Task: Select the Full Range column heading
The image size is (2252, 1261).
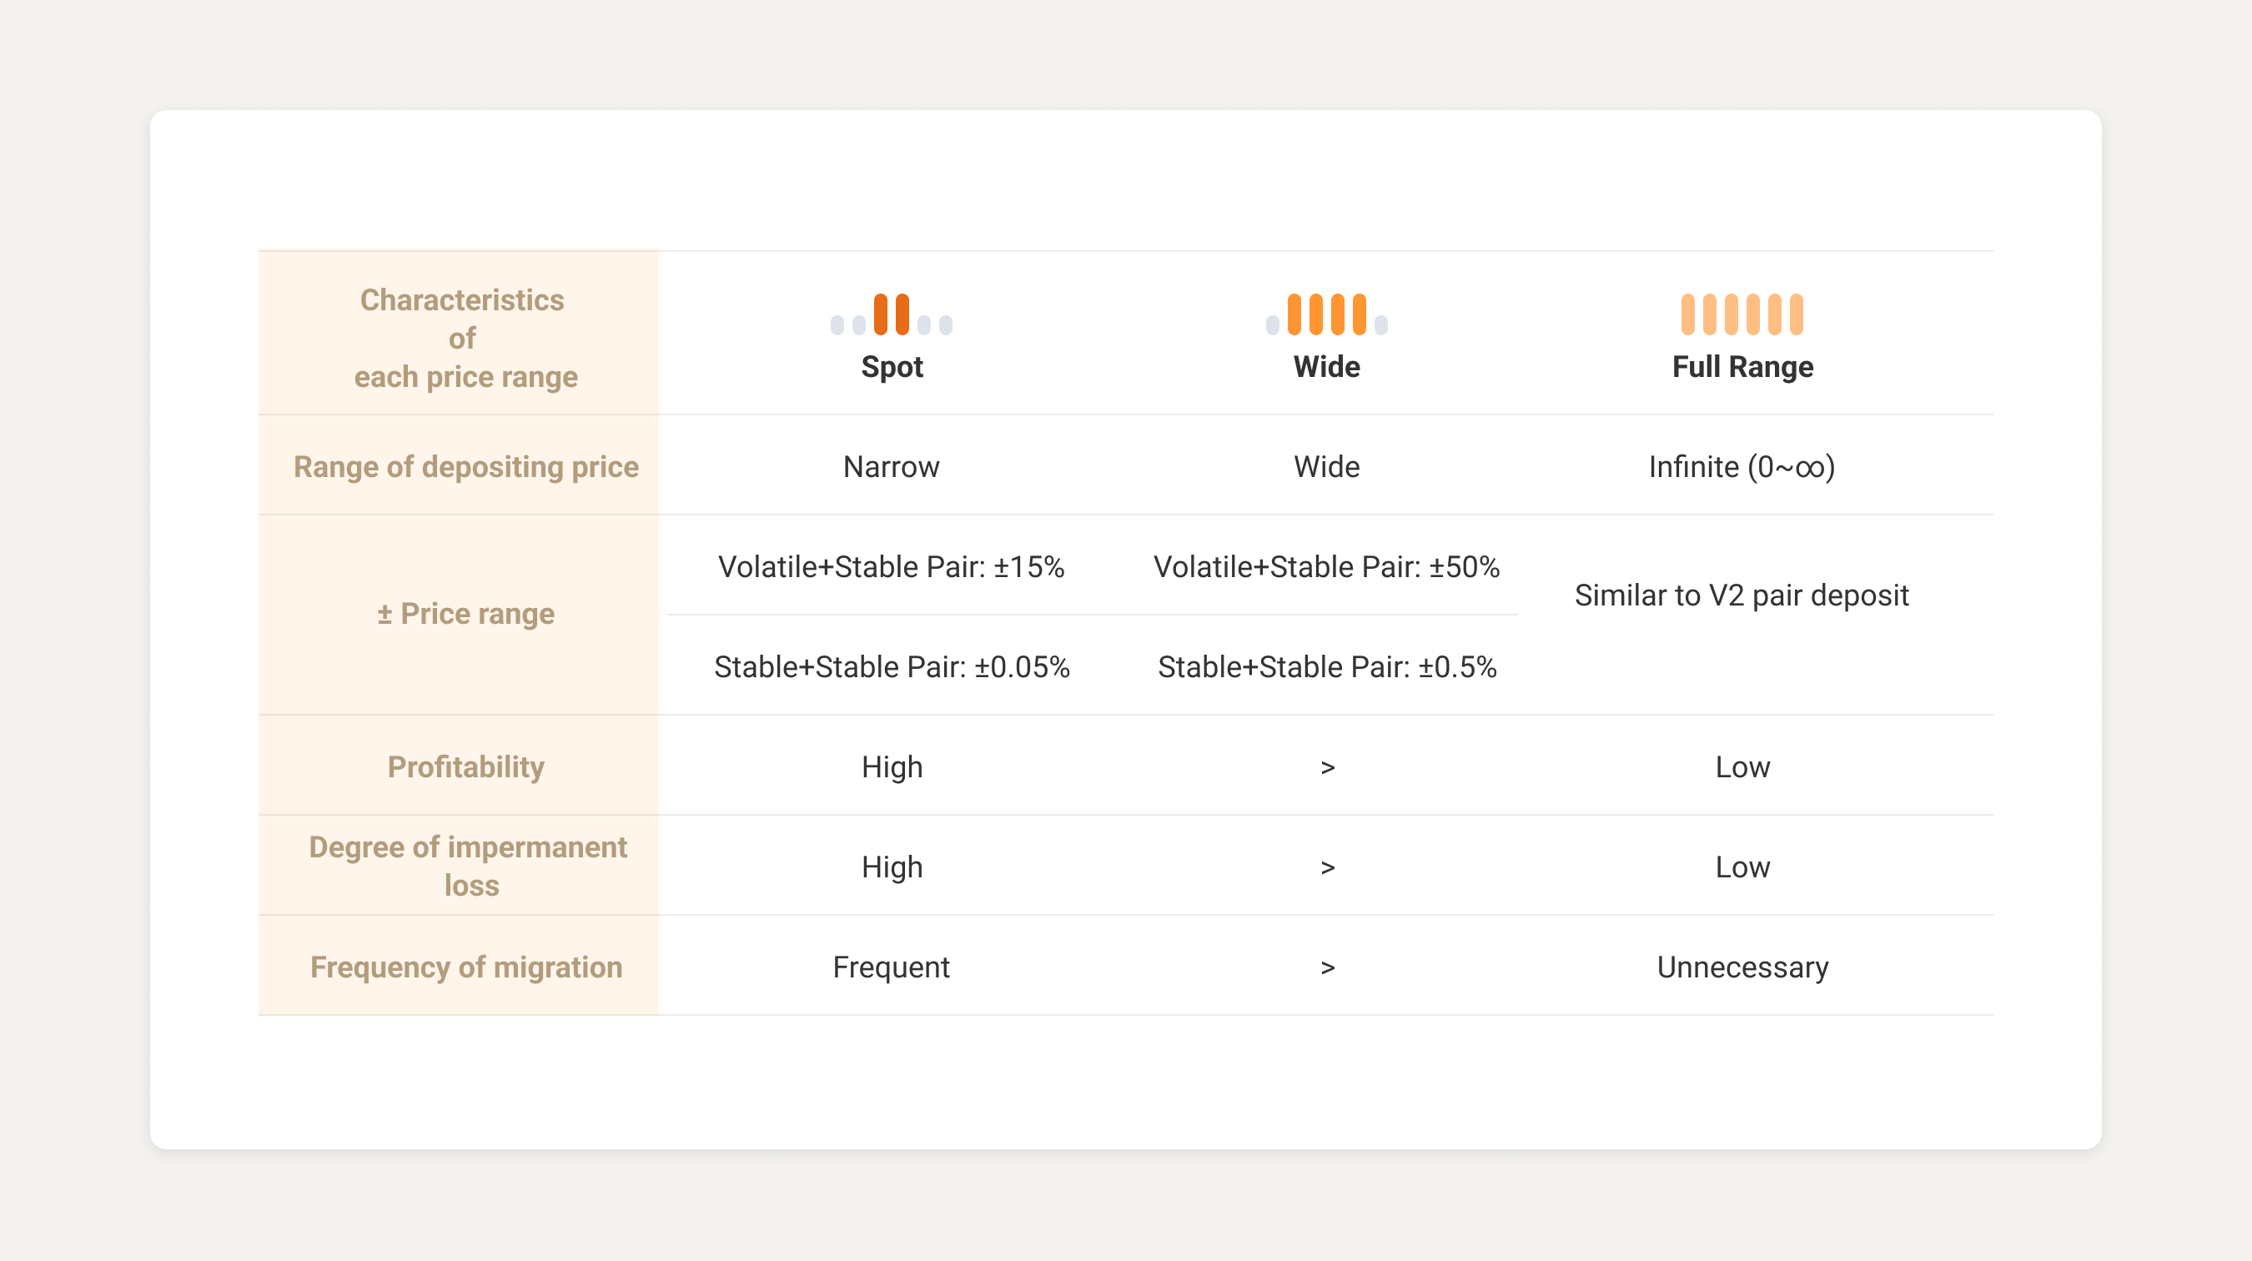Action: (1742, 367)
